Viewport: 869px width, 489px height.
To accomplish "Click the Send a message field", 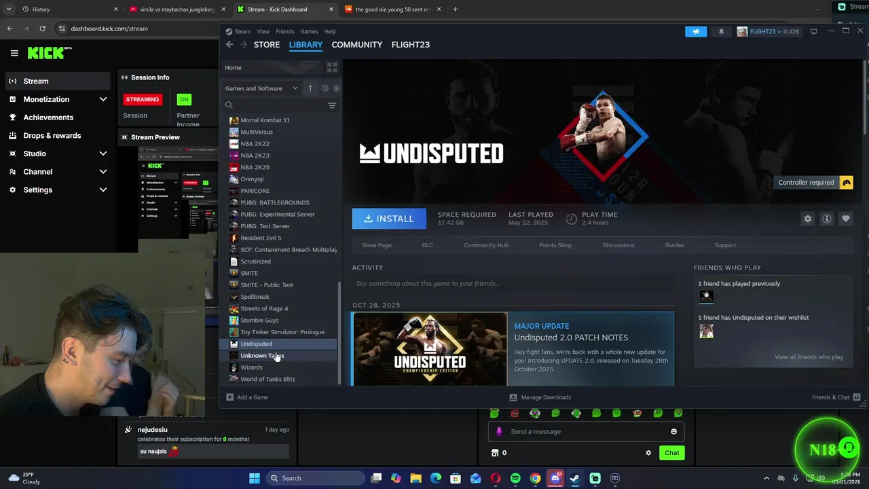I will (x=587, y=431).
